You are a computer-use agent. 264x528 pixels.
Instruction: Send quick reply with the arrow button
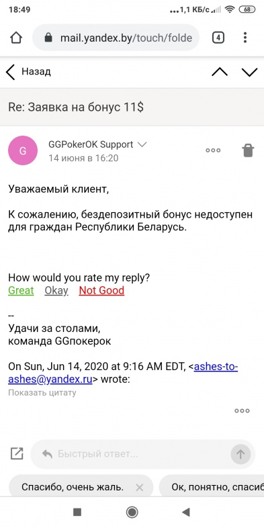tap(240, 454)
